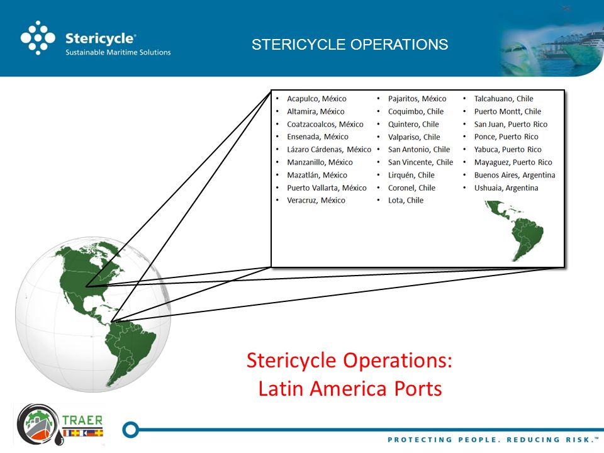Select Puerto Vallarta, México entry
604x453 pixels.
click(x=327, y=187)
